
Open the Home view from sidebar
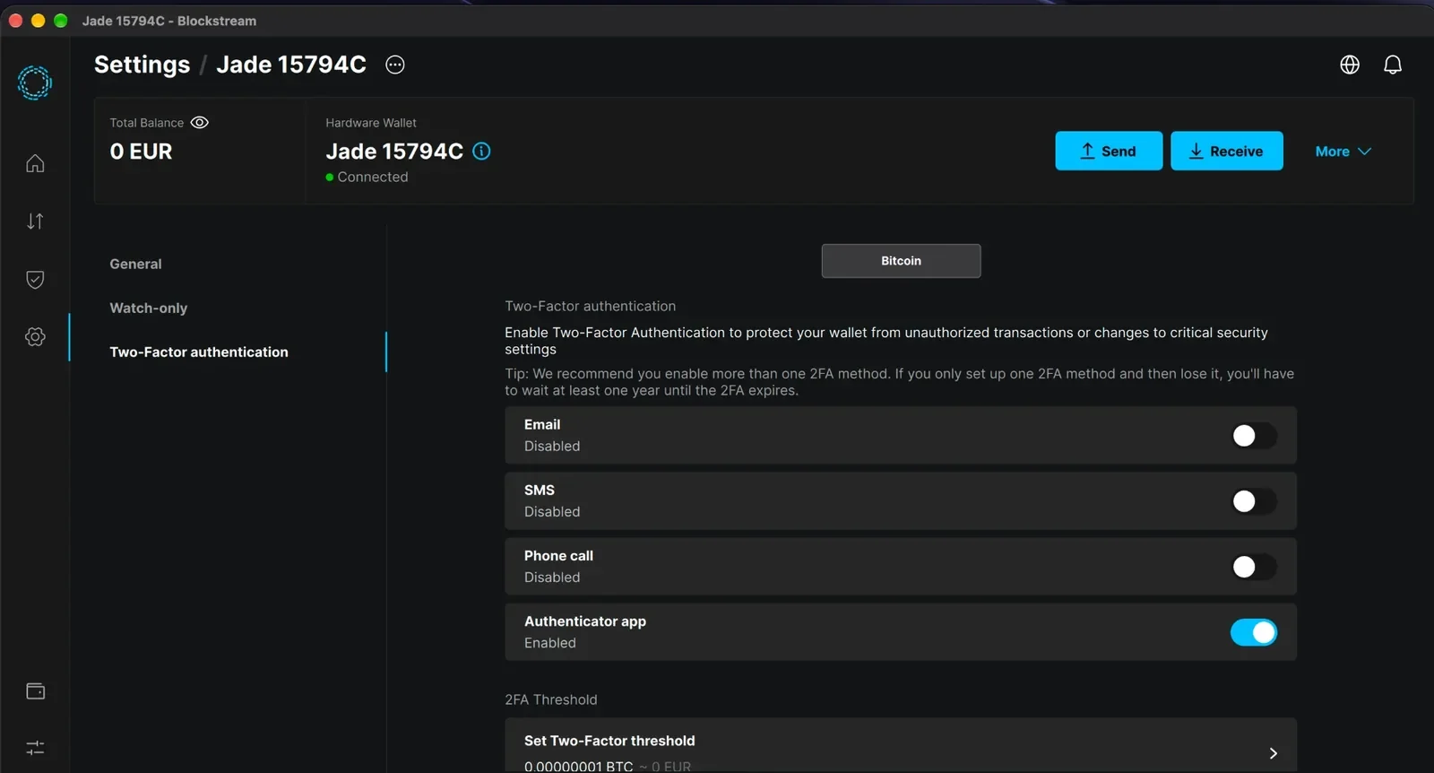(35, 163)
